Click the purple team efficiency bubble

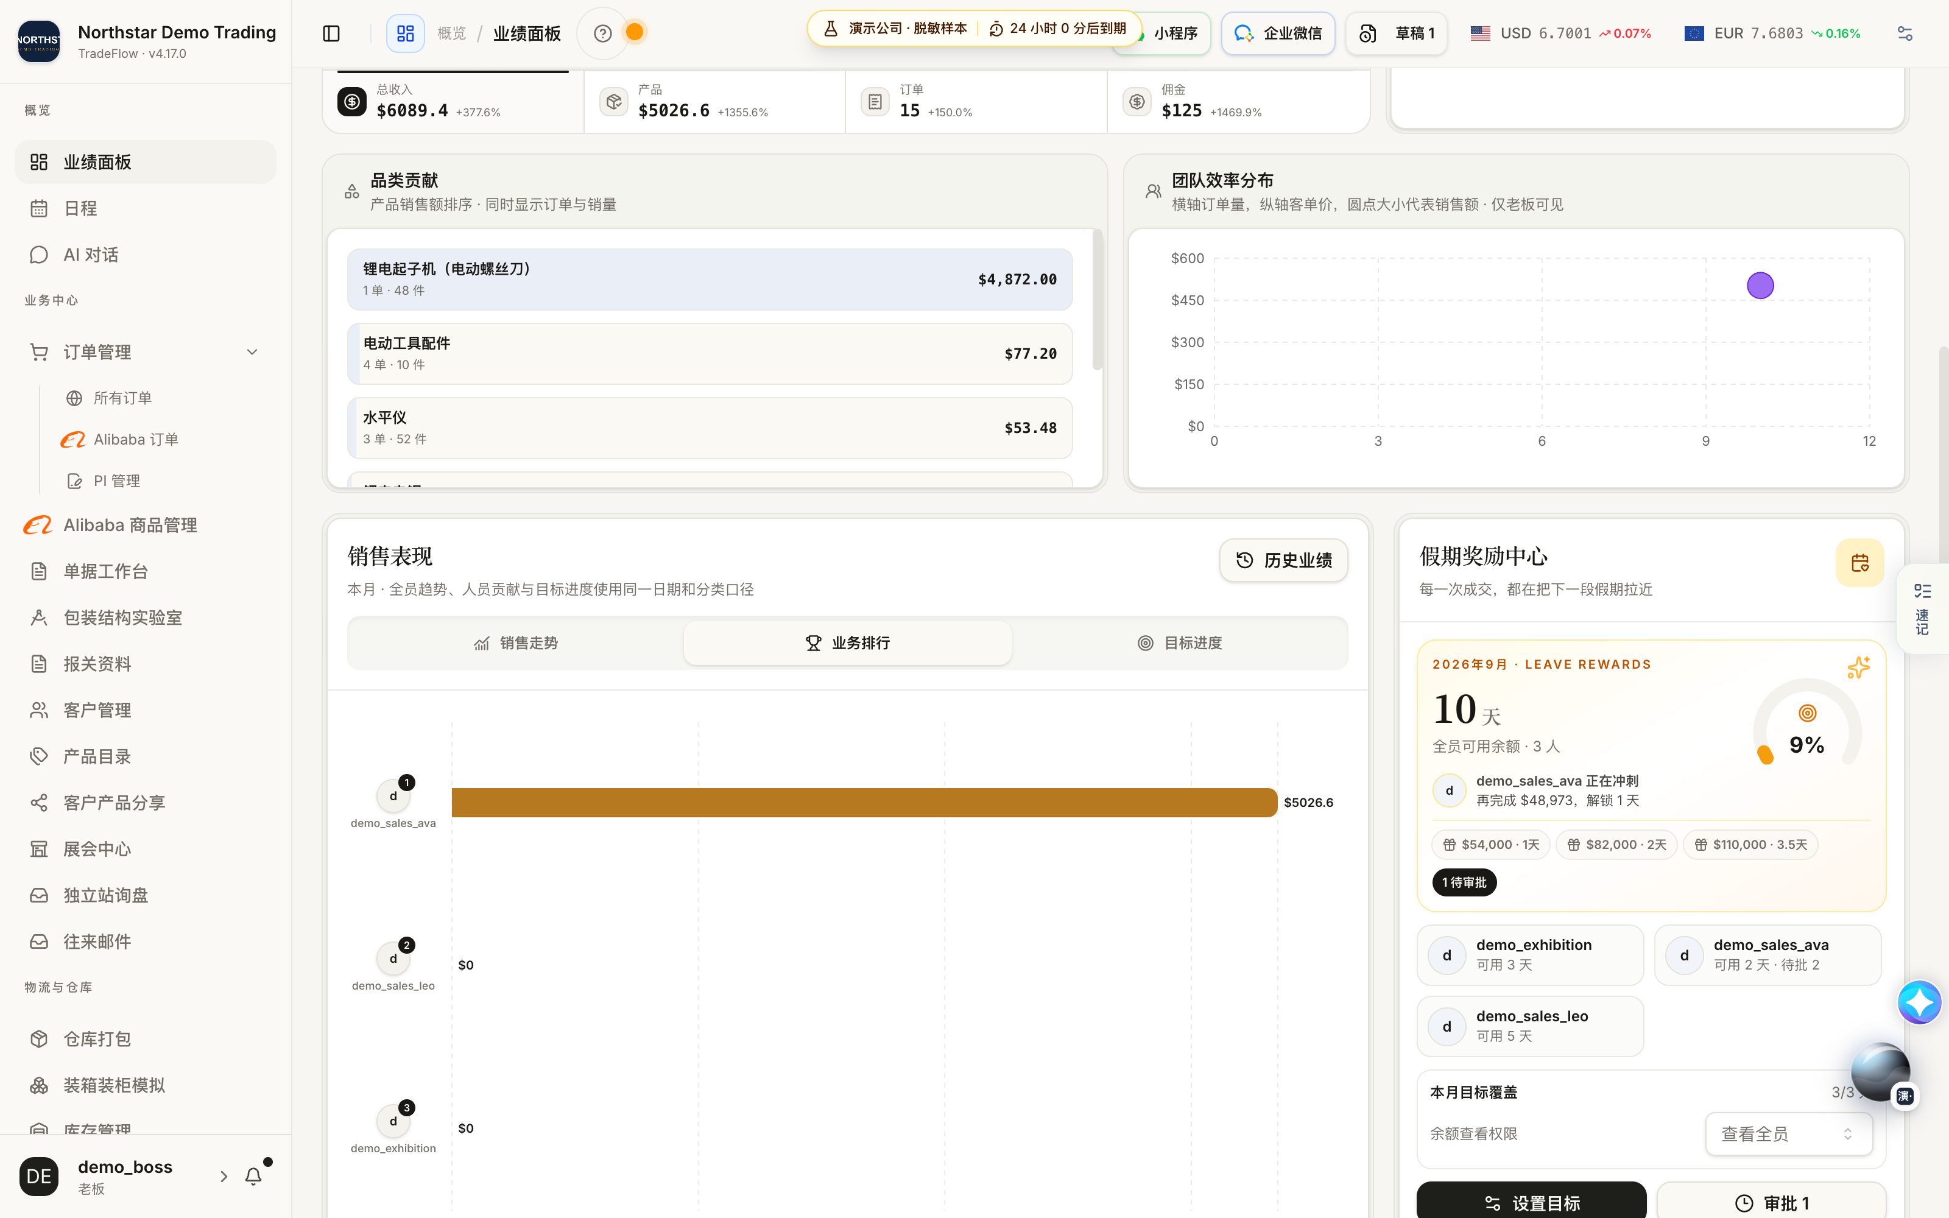(1760, 285)
